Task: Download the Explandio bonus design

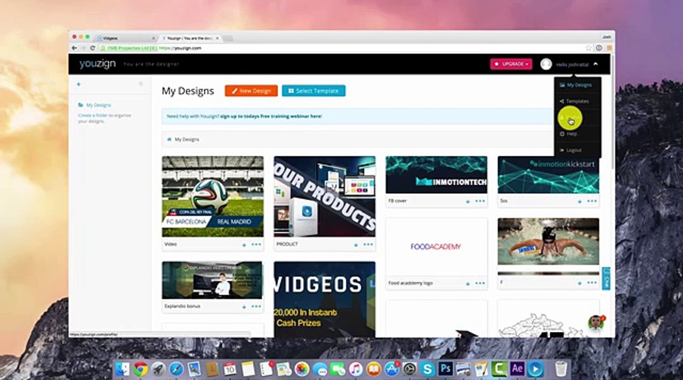Action: 244,307
